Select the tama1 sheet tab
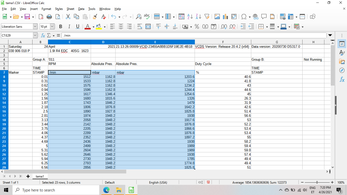The image size is (347, 195). coord(40,176)
